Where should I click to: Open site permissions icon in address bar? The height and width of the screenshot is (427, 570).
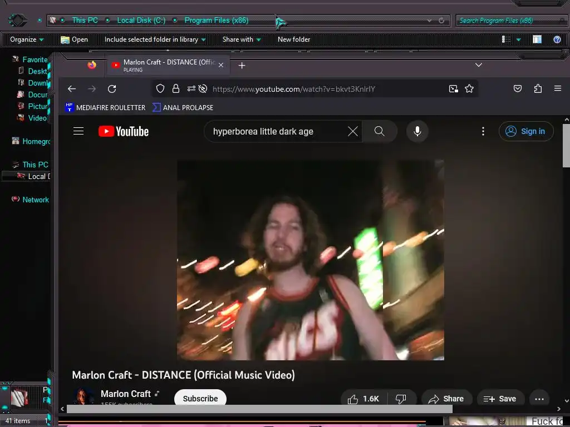191,88
